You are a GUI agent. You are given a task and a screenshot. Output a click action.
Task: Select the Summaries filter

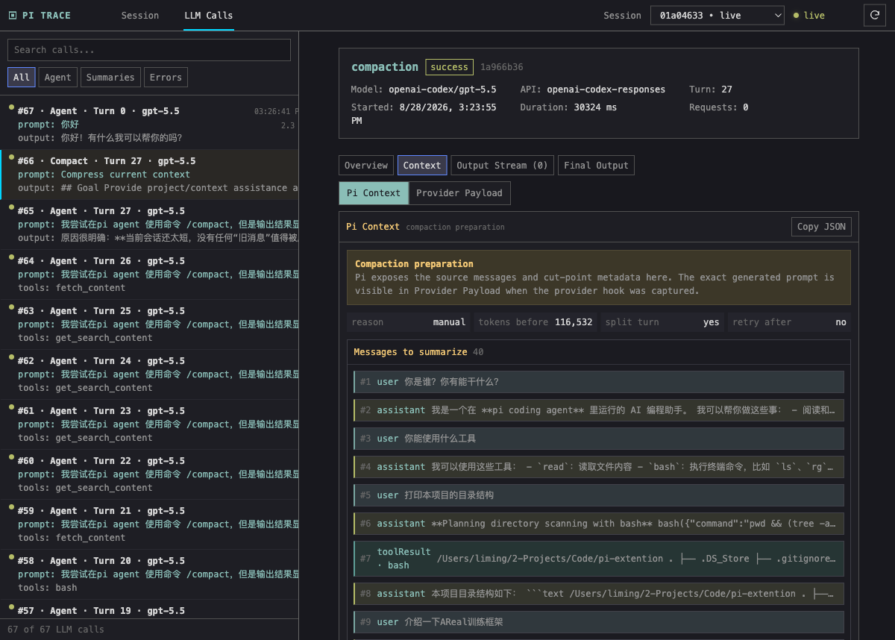click(110, 78)
